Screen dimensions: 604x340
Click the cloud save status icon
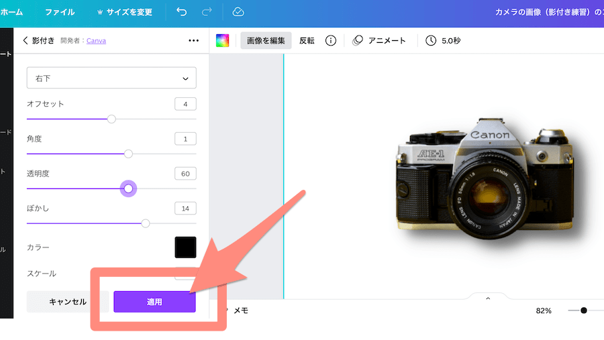pyautogui.click(x=238, y=12)
